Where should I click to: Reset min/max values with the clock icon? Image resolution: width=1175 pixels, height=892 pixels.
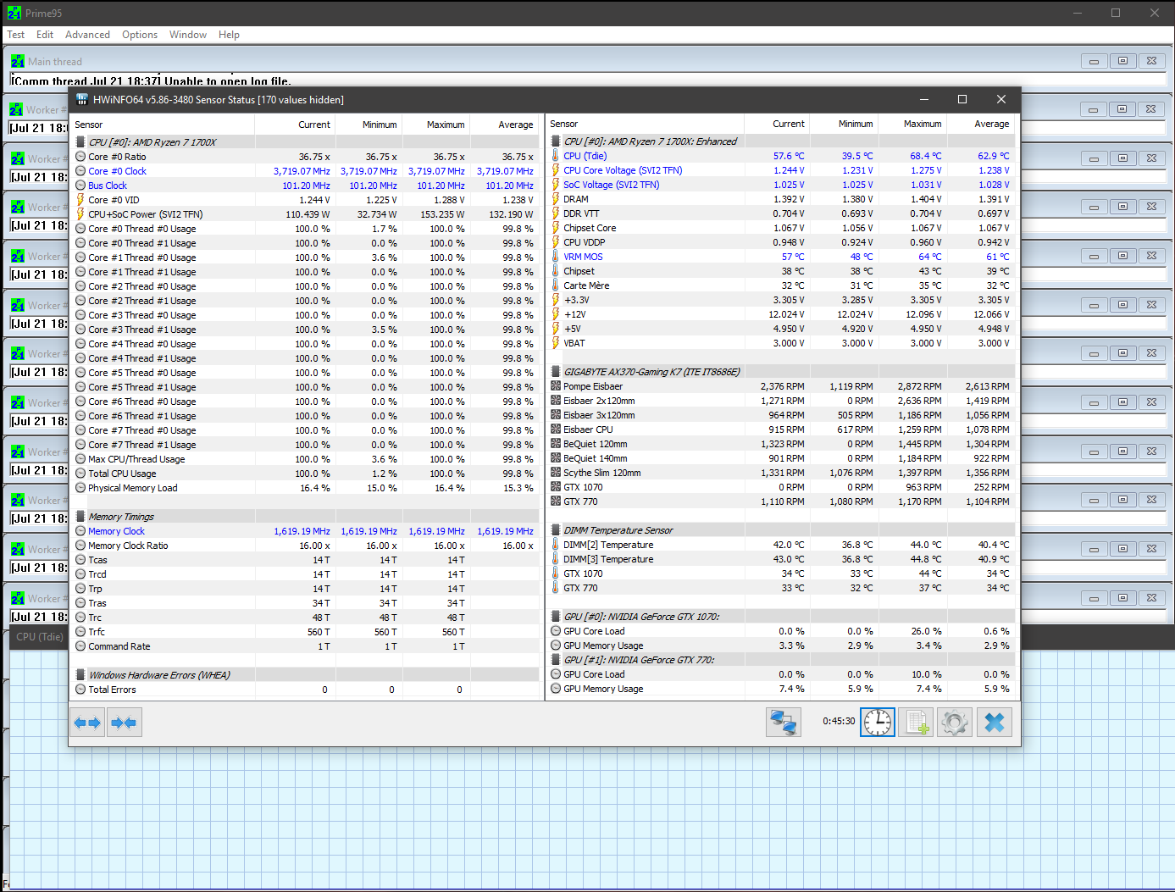(x=878, y=723)
